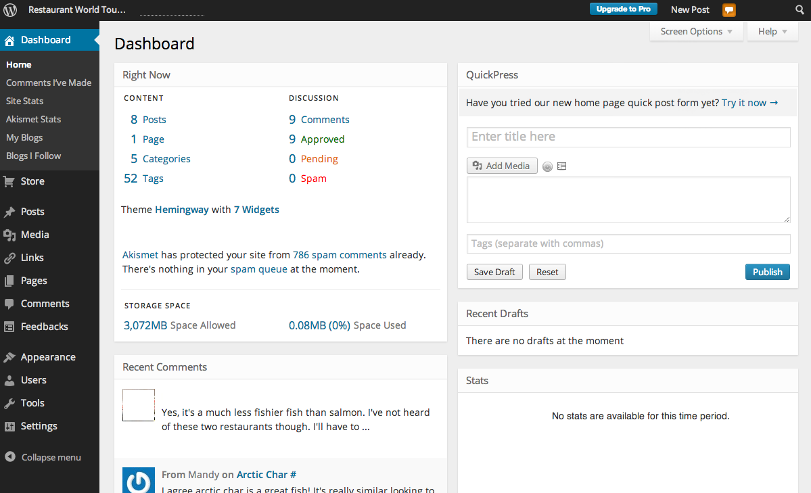The height and width of the screenshot is (493, 811).
Task: Click the Save Draft button
Action: coord(494,272)
